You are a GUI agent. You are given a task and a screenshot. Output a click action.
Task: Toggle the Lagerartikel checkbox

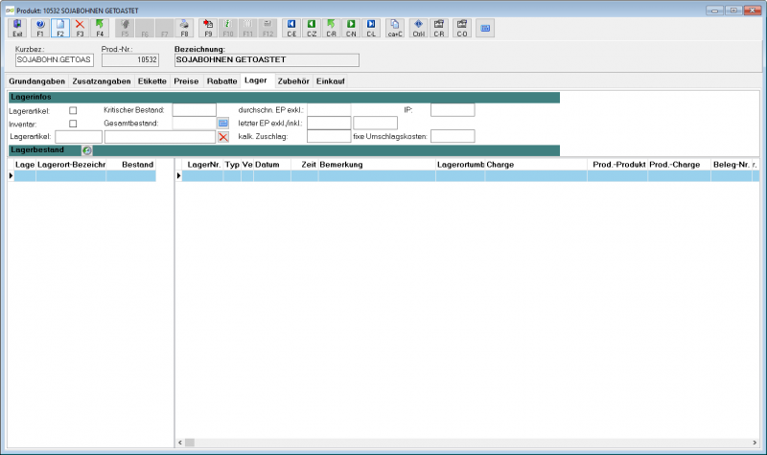click(73, 110)
